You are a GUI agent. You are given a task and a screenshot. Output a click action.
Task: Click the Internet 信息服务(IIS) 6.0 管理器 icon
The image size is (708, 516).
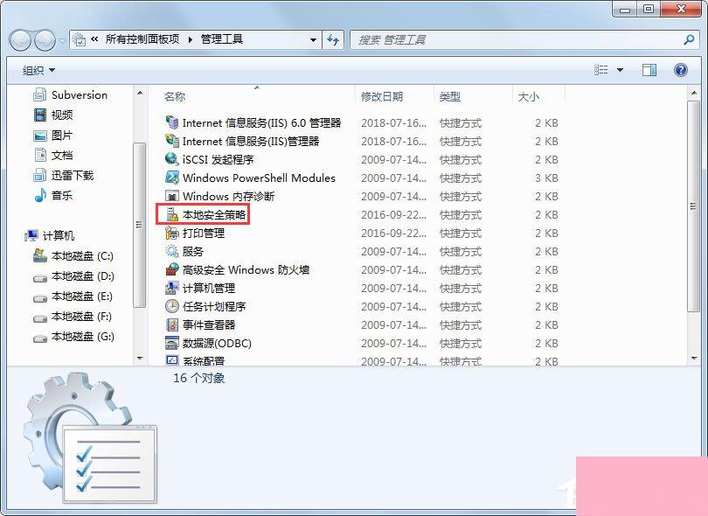pyautogui.click(x=171, y=122)
